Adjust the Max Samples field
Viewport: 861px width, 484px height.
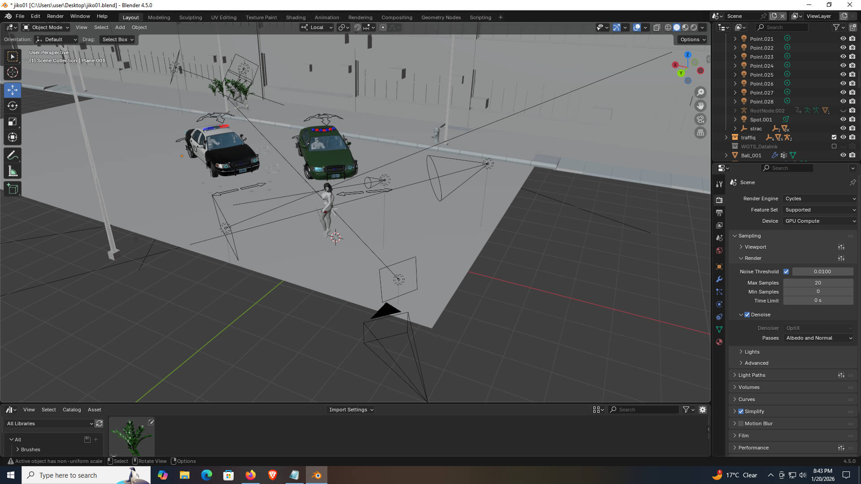[x=818, y=283]
